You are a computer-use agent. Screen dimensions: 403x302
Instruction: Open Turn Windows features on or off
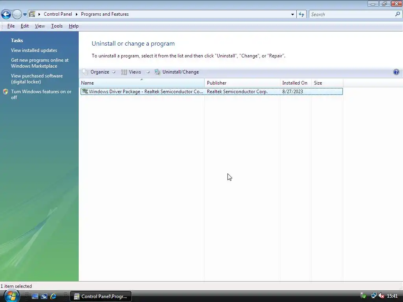click(41, 94)
